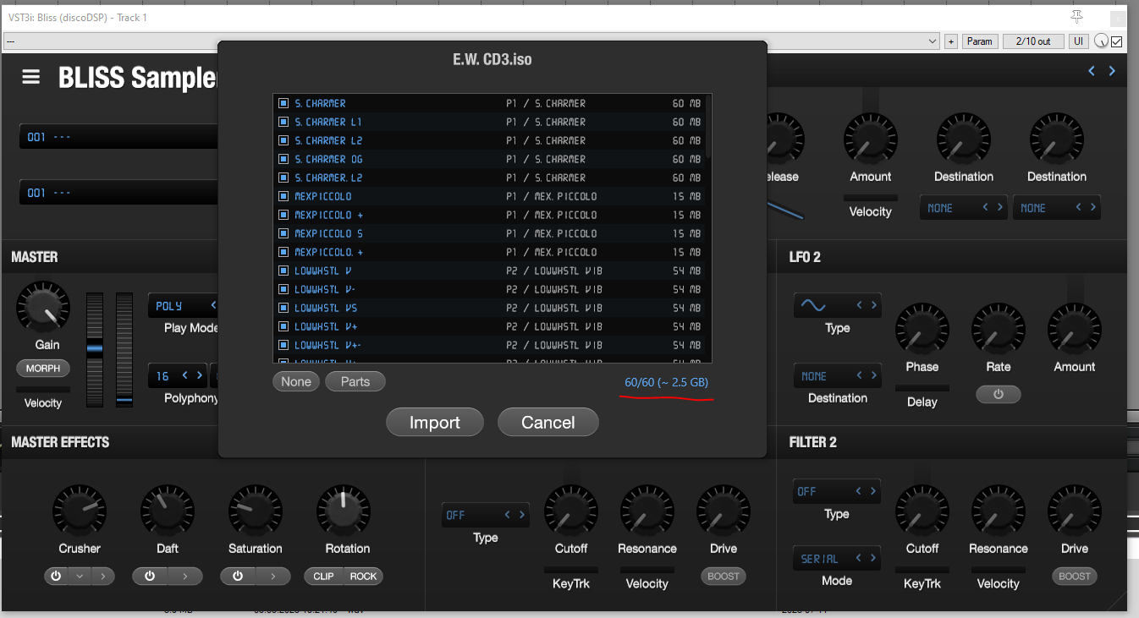Uncheck the S.CHARMER OG checkbox
The width and height of the screenshot is (1139, 618).
tap(283, 159)
